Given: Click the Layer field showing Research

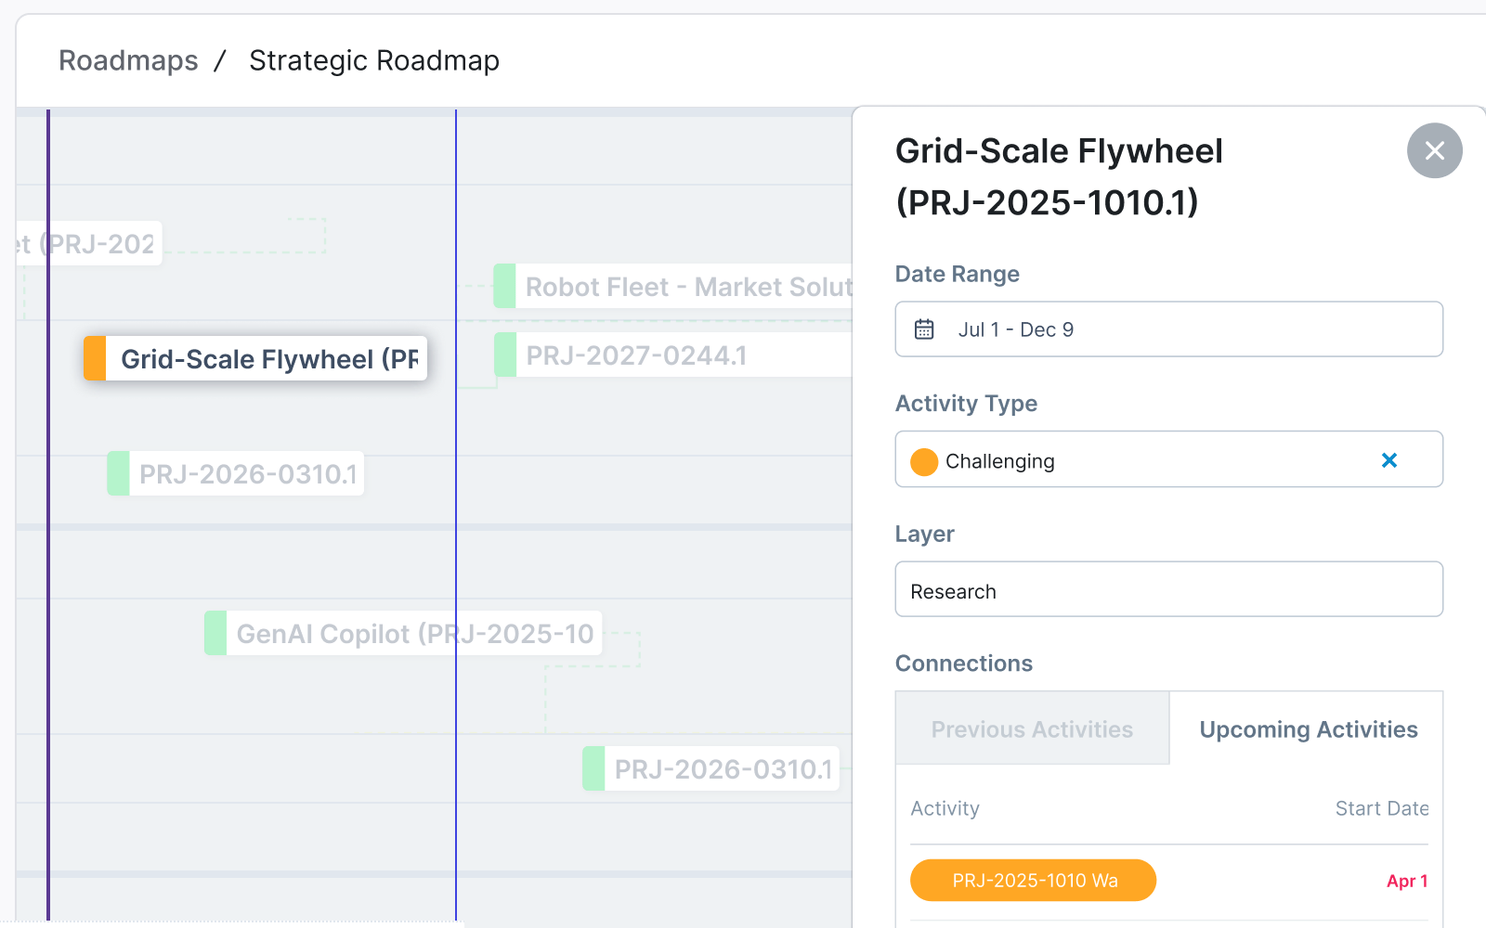Looking at the screenshot, I should (x=1168, y=589).
